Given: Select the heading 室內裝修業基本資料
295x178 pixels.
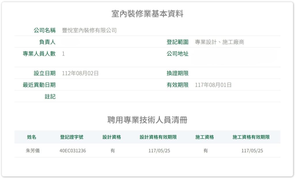Looking at the screenshot, I should point(147,14).
